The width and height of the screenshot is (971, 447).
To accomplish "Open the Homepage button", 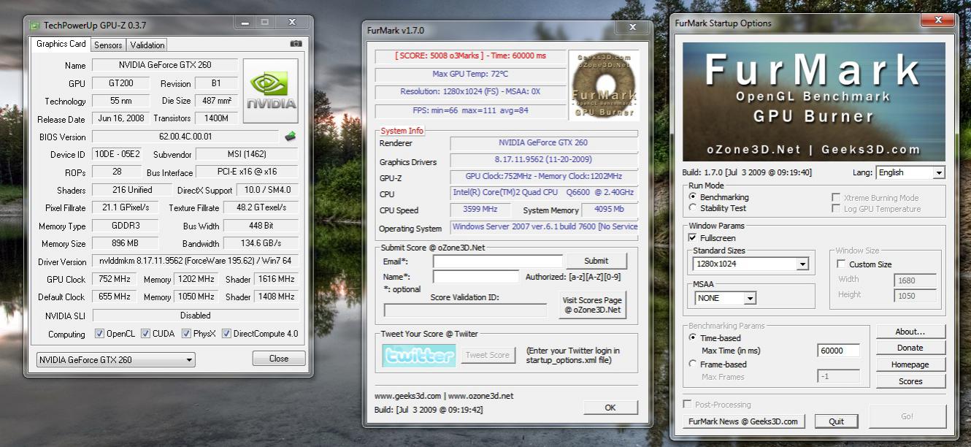I will pyautogui.click(x=910, y=364).
